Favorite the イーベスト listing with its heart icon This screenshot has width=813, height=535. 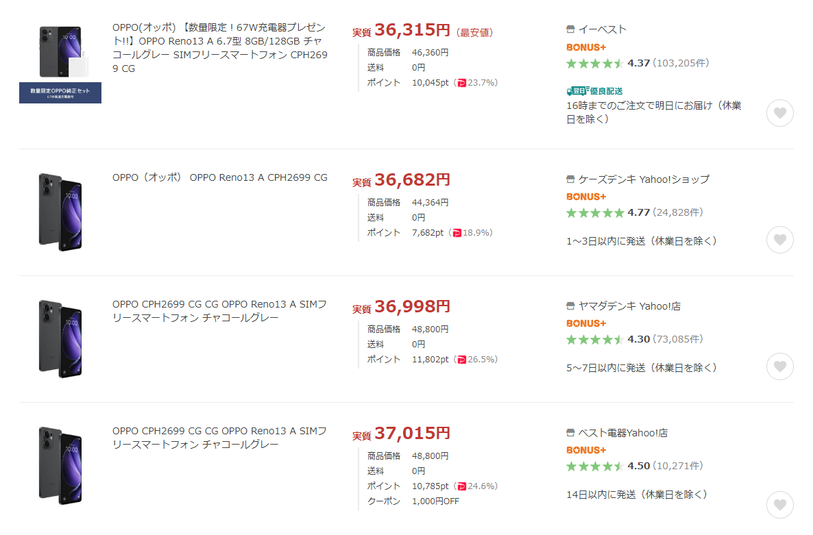[780, 113]
